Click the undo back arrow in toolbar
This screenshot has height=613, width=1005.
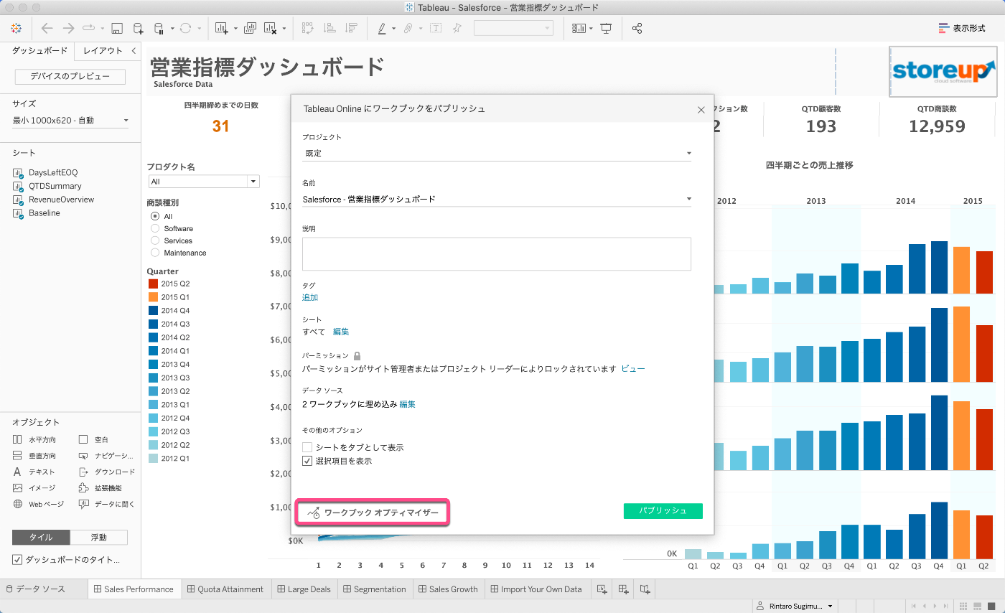click(47, 28)
